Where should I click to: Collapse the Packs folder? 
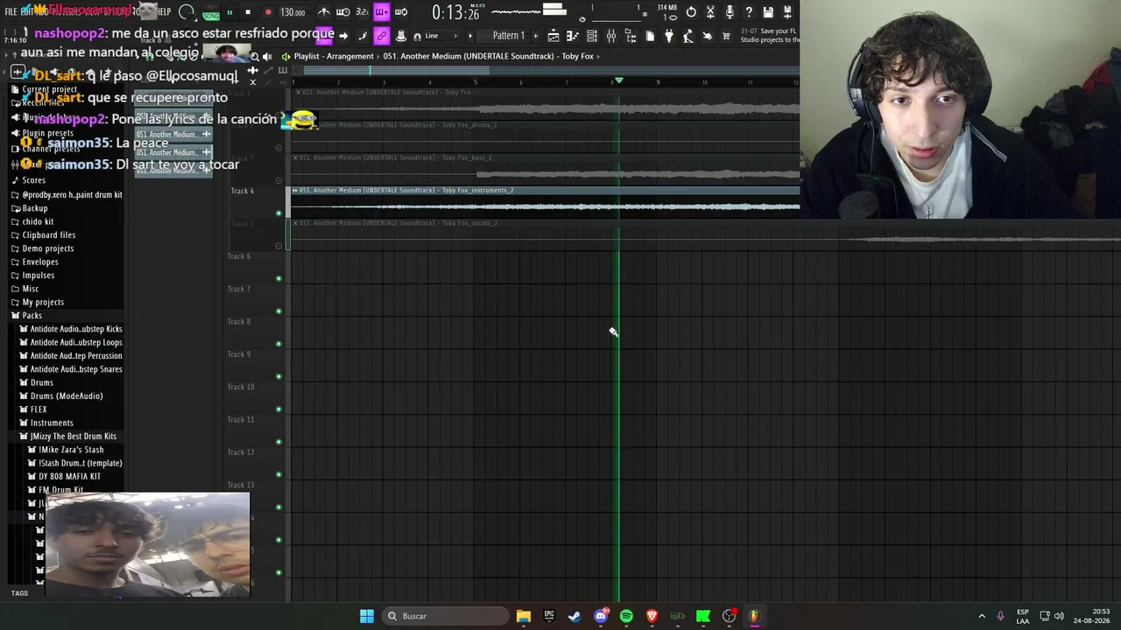coord(32,315)
